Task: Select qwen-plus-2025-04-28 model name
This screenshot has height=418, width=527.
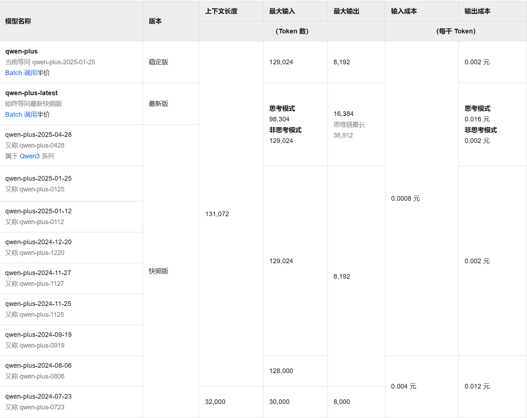Action: pyautogui.click(x=38, y=135)
